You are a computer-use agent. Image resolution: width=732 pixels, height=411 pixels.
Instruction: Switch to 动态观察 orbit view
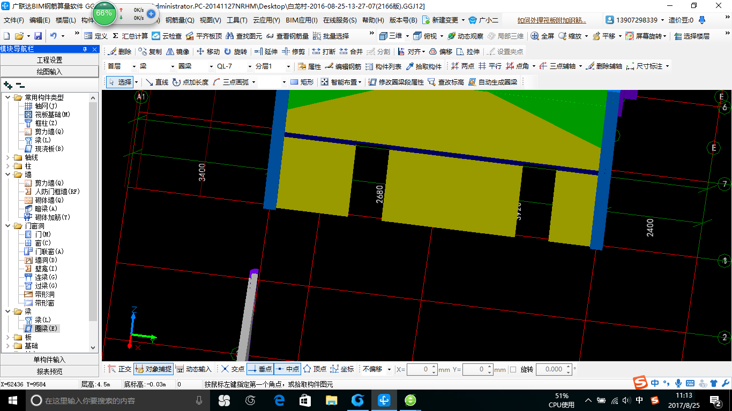465,36
